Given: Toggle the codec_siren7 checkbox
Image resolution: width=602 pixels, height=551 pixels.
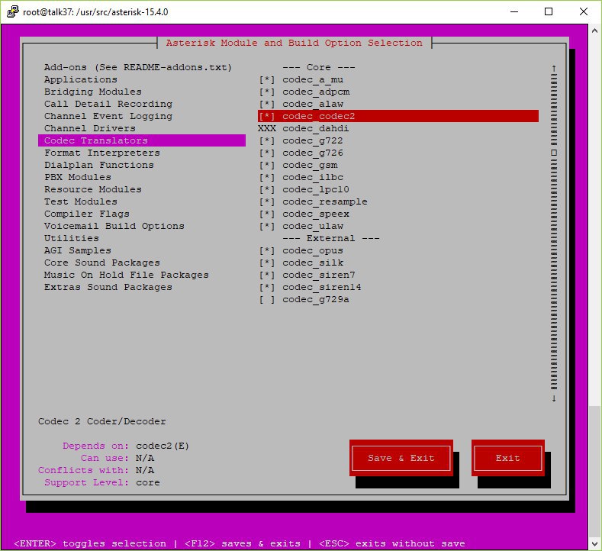Looking at the screenshot, I should (267, 275).
